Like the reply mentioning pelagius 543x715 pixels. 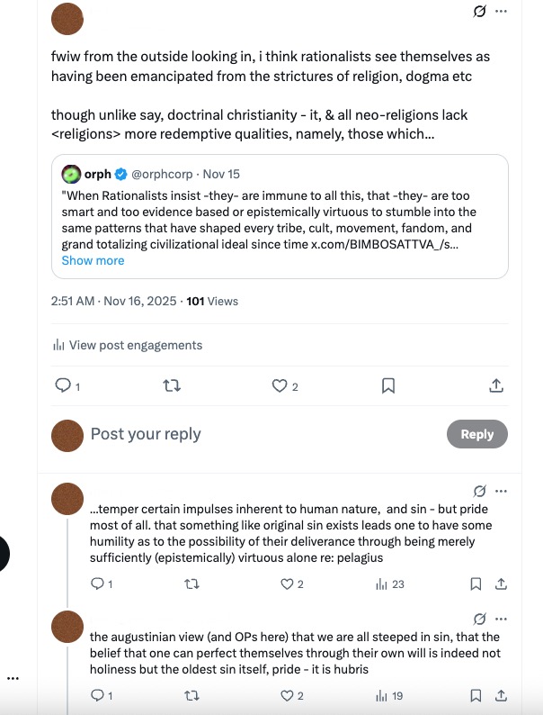(288, 584)
